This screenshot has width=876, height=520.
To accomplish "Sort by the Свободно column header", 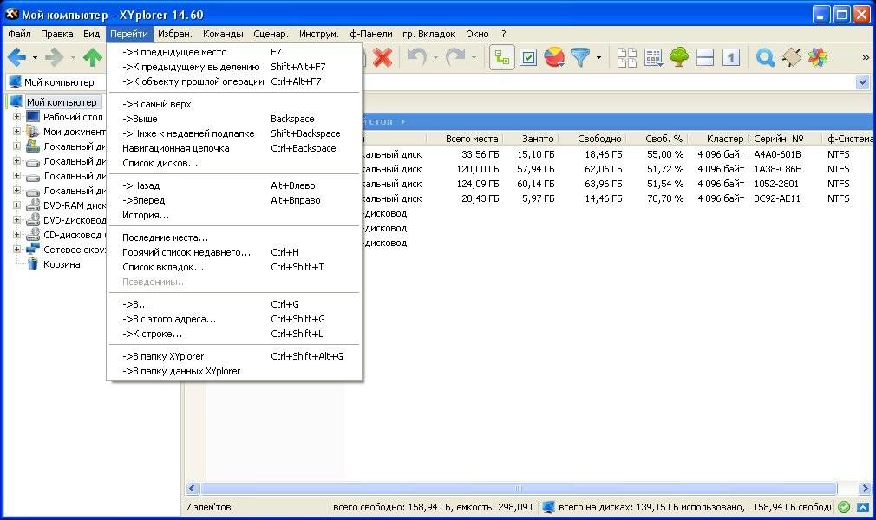I will pos(592,139).
